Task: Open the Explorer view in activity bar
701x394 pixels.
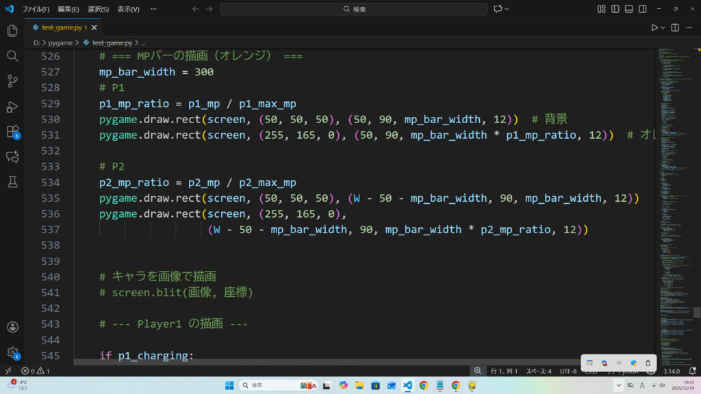Action: pyautogui.click(x=12, y=31)
